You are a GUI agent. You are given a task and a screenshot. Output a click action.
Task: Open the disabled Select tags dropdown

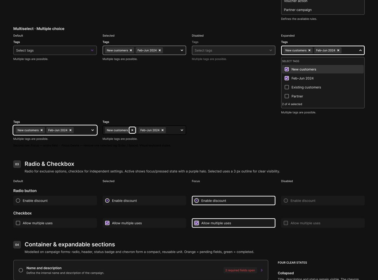(x=233, y=50)
